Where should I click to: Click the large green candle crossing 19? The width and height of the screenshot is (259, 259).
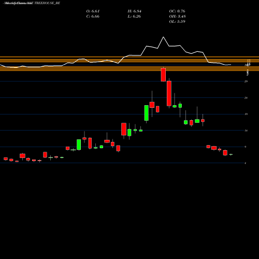tap(147, 113)
